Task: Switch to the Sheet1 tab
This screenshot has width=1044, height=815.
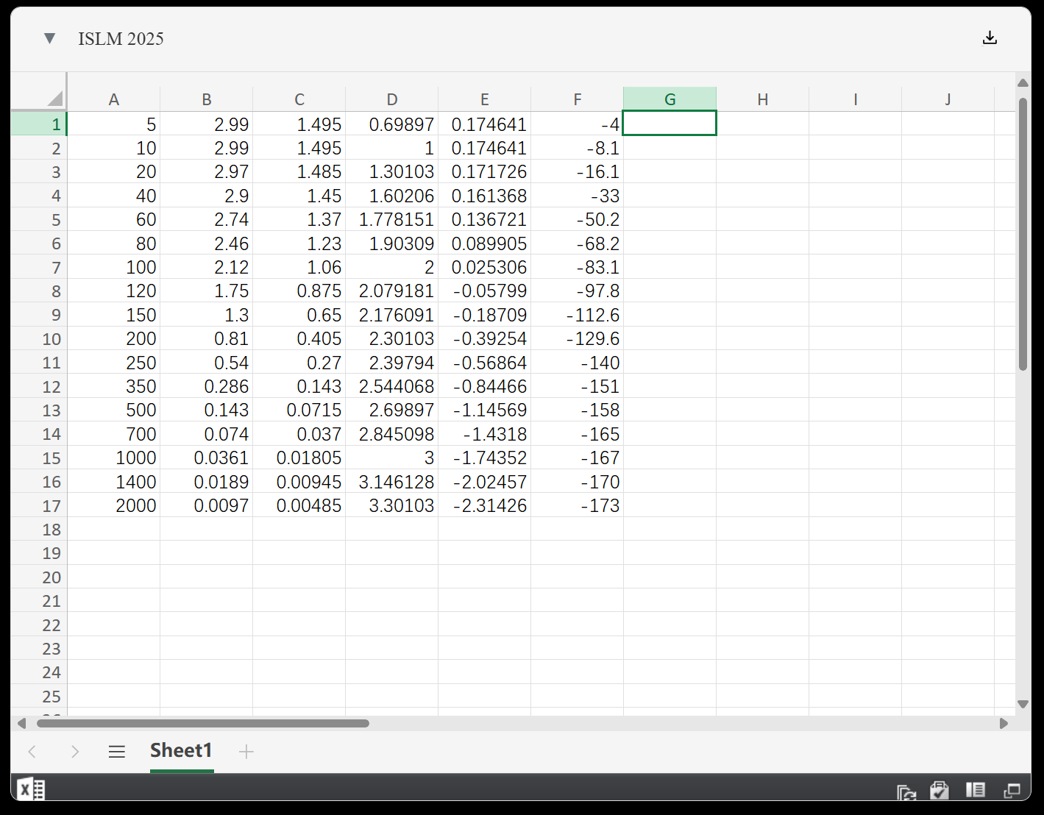Action: pyautogui.click(x=181, y=750)
